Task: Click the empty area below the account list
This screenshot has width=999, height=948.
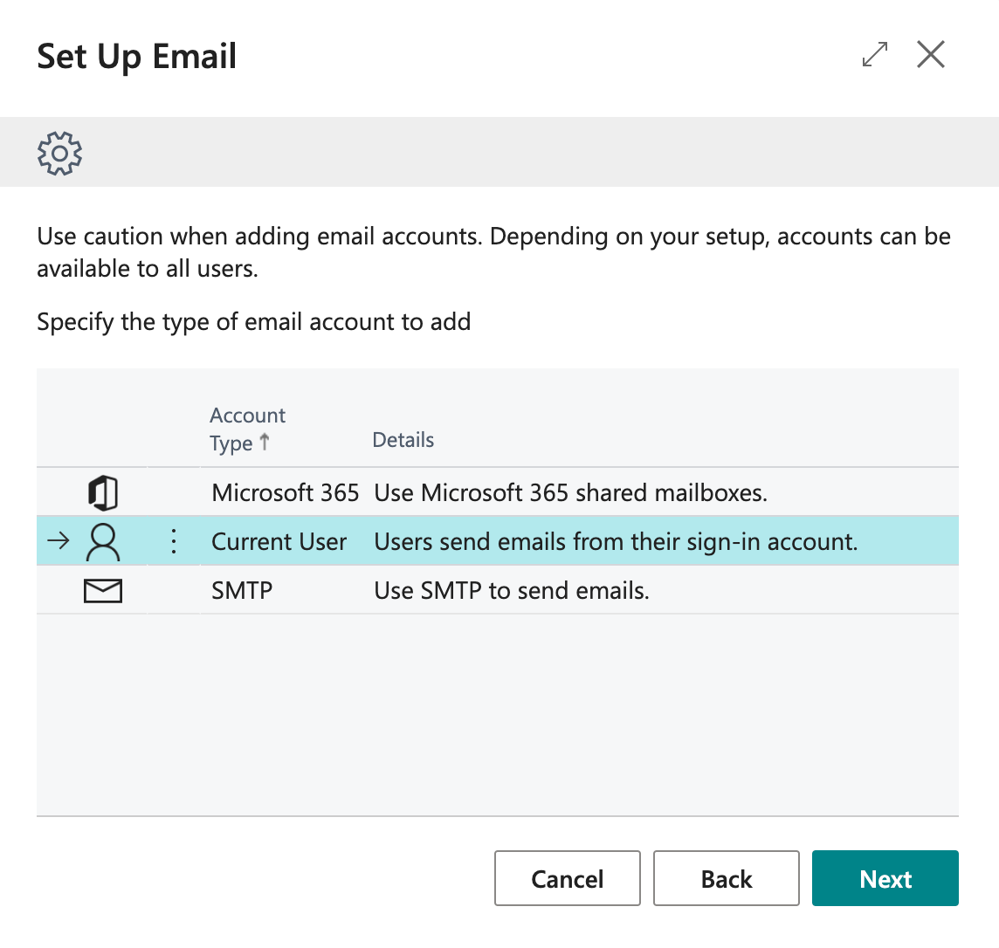Action: coord(498,716)
